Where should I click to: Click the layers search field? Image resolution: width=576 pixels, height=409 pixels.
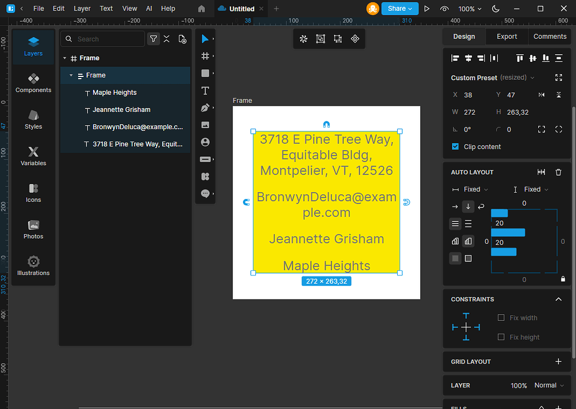tap(102, 39)
